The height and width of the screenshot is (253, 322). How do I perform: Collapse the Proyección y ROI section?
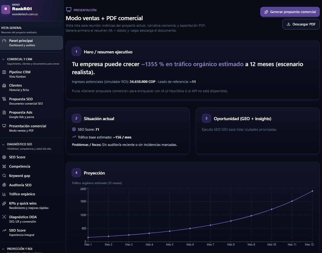click(x=3, y=249)
